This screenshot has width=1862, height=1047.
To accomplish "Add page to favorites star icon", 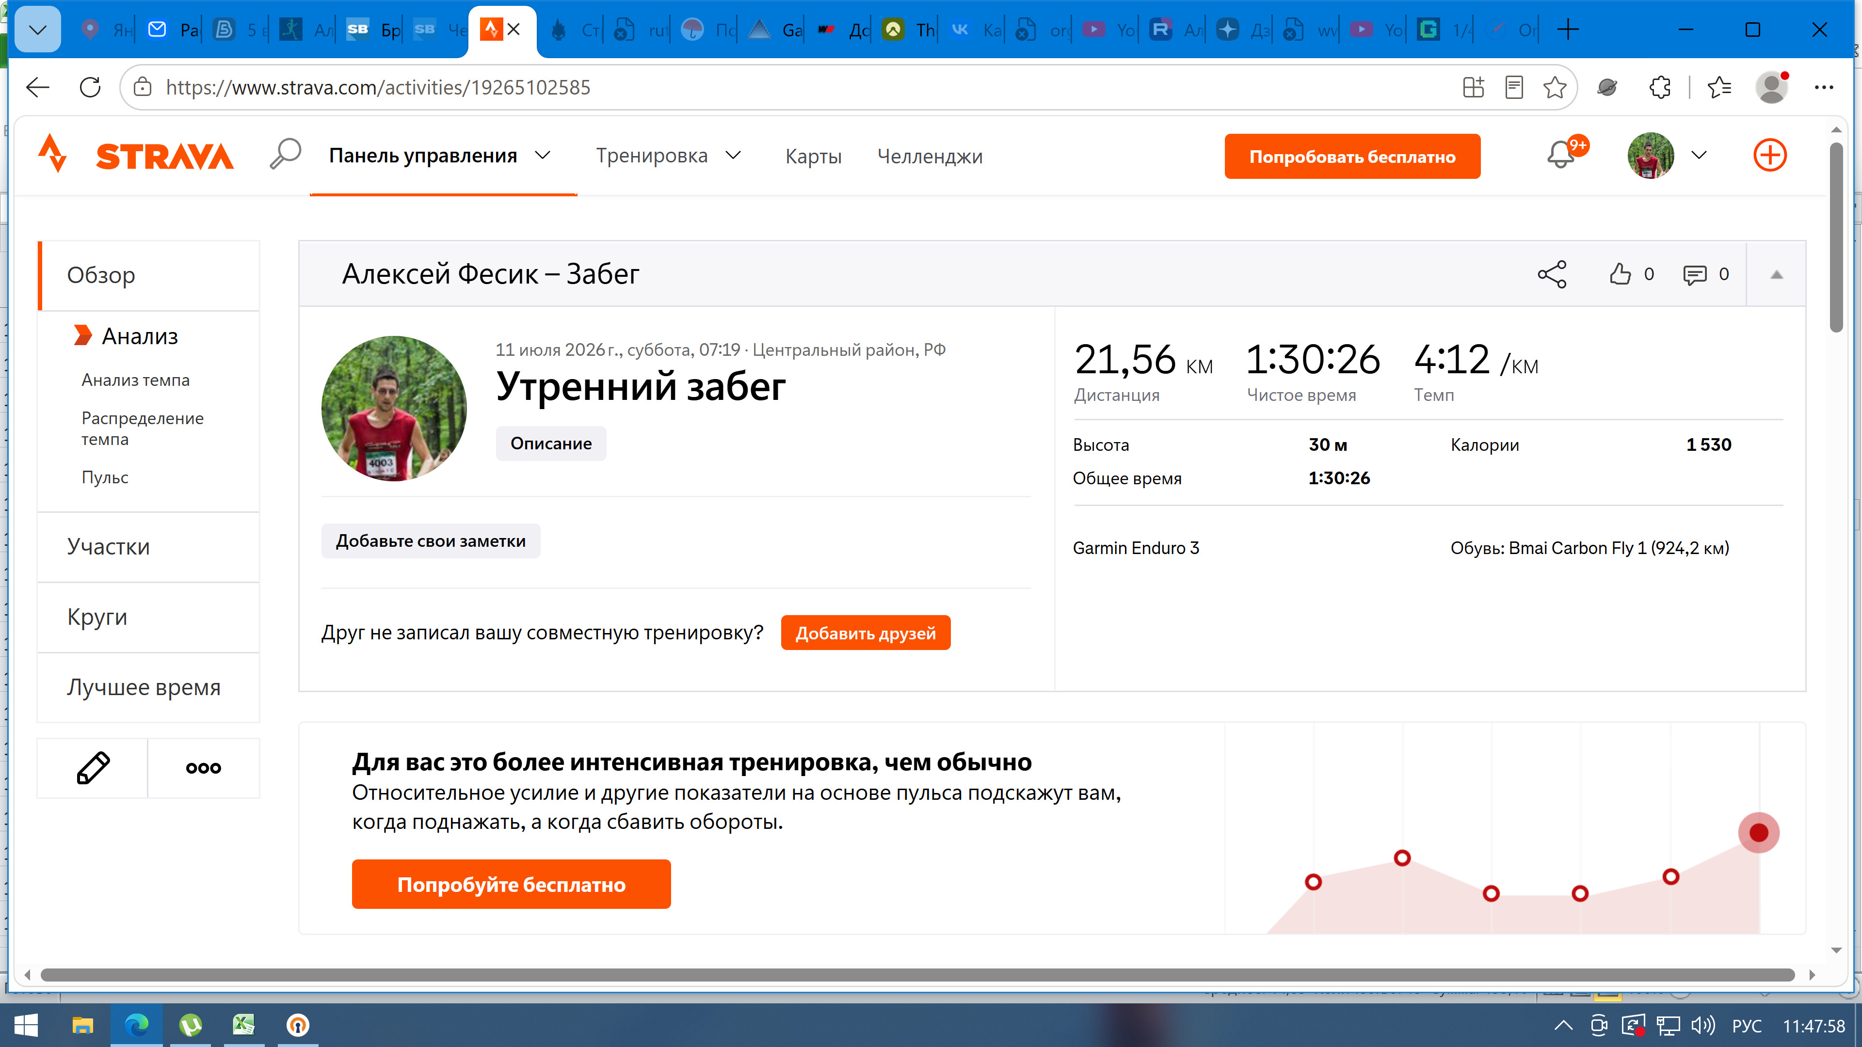I will pyautogui.click(x=1554, y=87).
